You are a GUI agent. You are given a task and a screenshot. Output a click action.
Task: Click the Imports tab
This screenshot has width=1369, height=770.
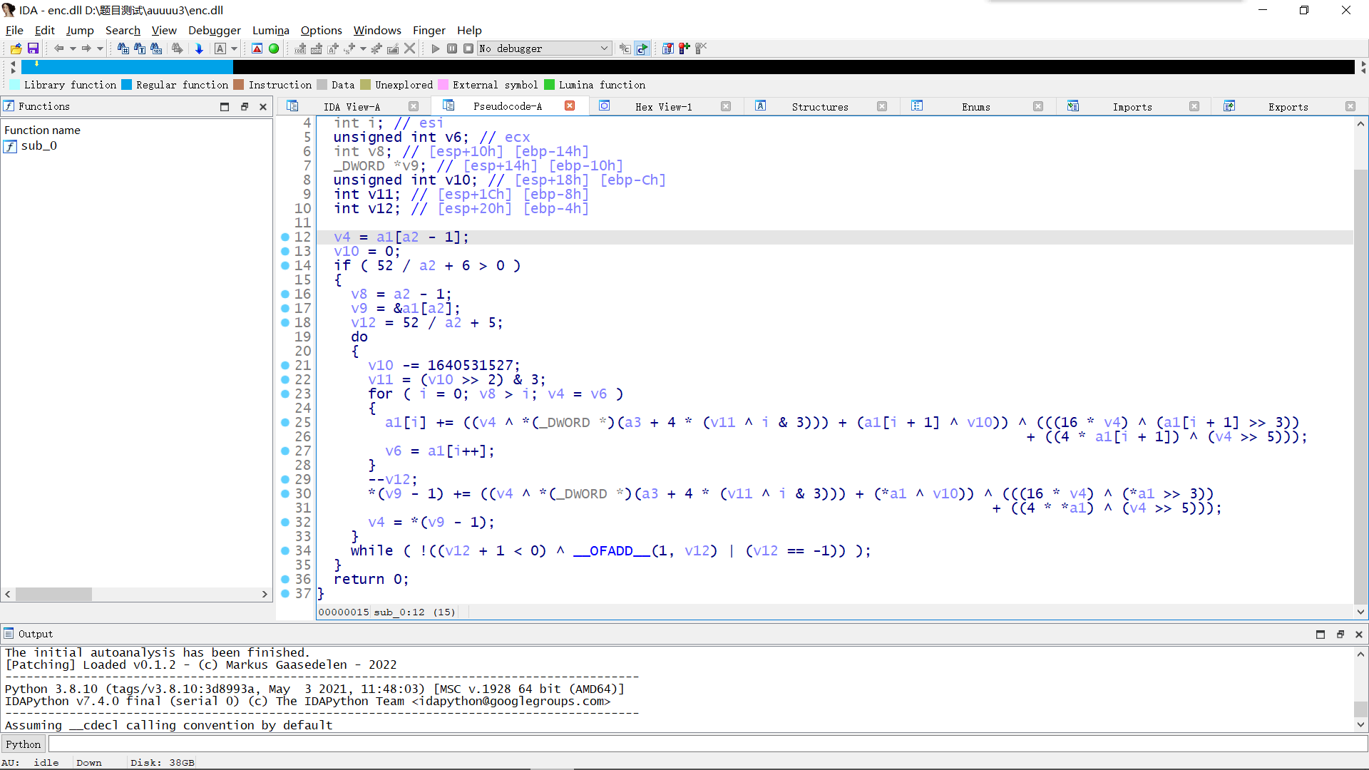coord(1132,106)
